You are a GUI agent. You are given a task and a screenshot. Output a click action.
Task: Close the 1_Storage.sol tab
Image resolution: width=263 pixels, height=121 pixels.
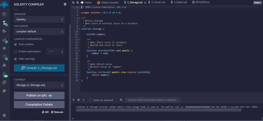coord(145,3)
